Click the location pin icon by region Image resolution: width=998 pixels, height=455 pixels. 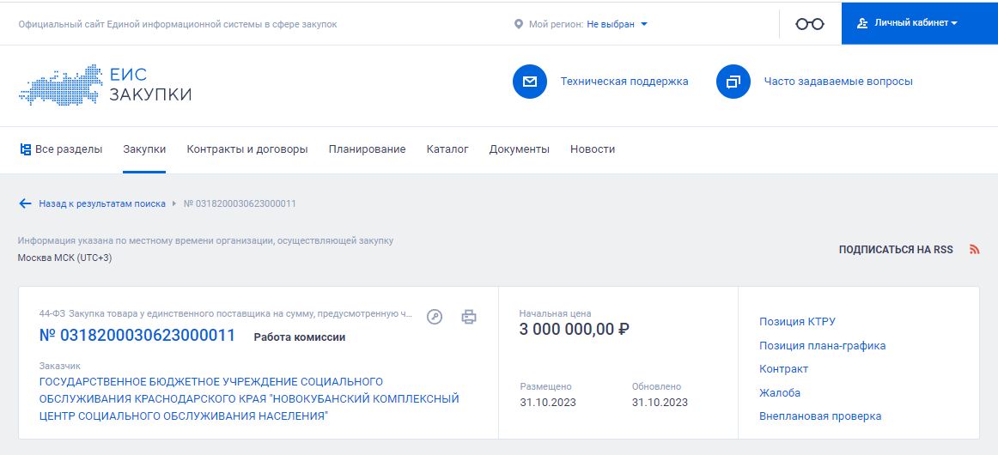[518, 24]
